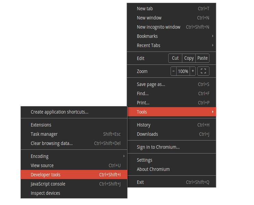Click the fullscreen icon beside zoom
This screenshot has width=254, height=205.
[x=203, y=71]
